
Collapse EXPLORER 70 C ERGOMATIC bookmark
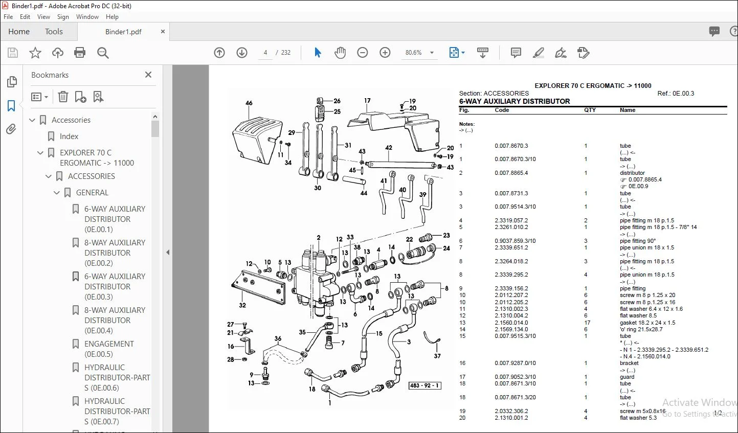point(40,153)
